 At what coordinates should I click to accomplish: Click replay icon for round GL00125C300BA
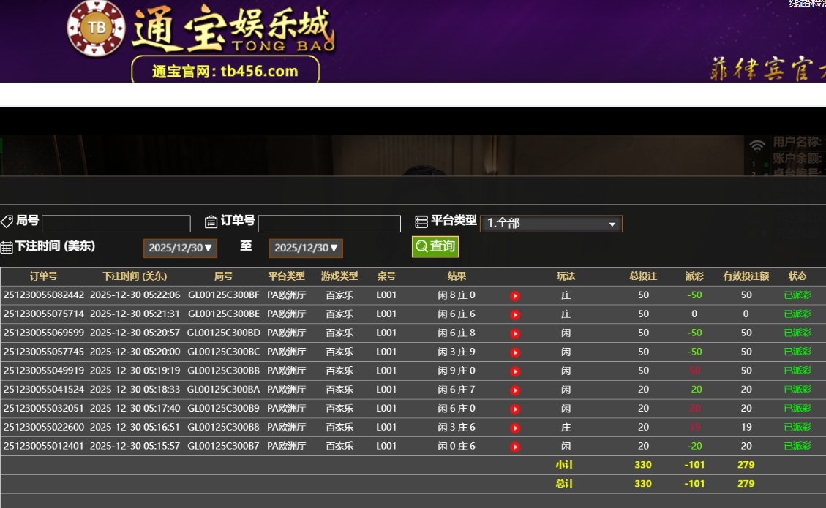pyautogui.click(x=515, y=390)
